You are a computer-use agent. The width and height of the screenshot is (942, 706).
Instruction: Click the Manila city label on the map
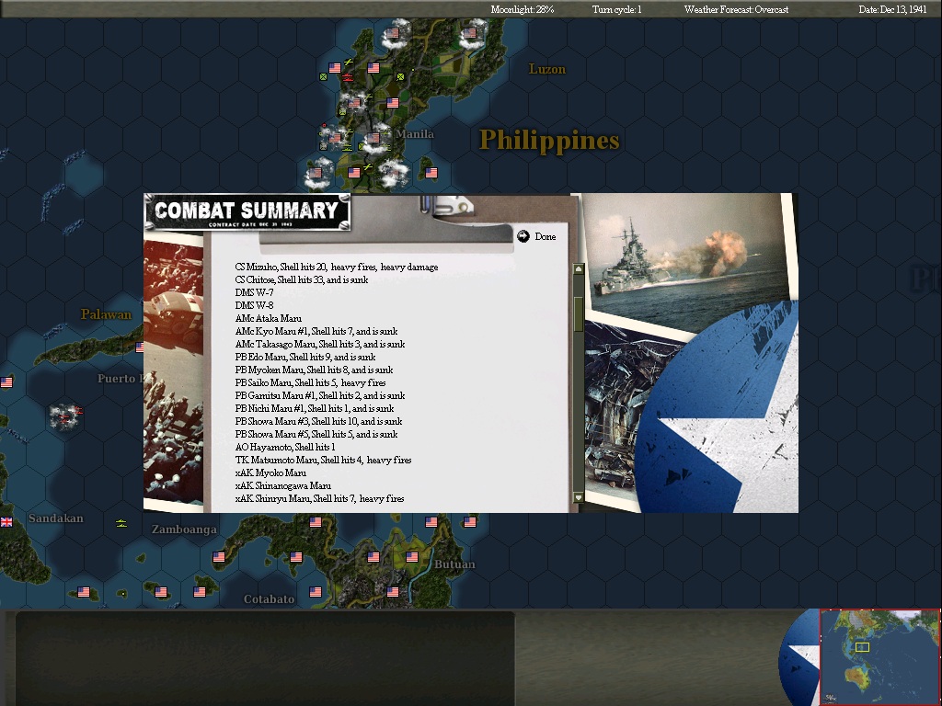tap(415, 134)
